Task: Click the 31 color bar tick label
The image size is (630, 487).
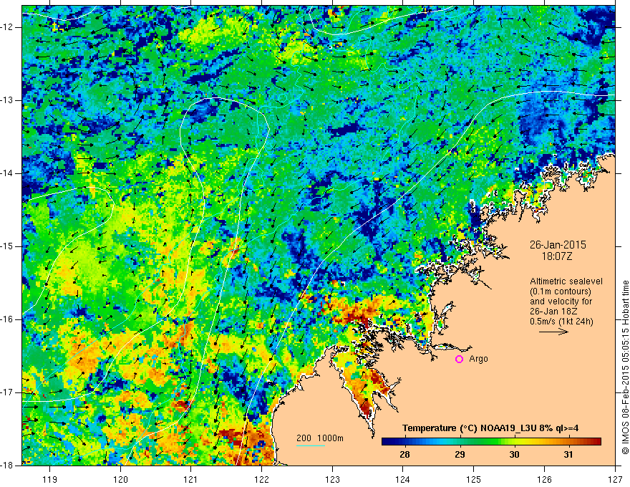Action: [568, 455]
